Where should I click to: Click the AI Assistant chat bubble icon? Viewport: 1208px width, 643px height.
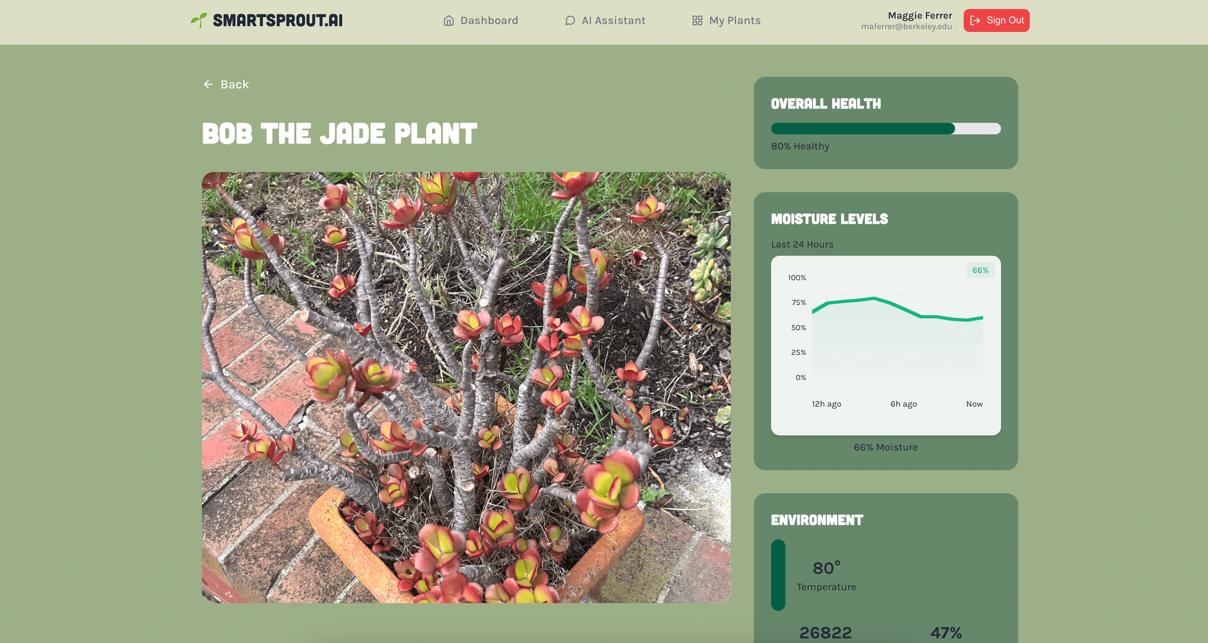[x=570, y=20]
